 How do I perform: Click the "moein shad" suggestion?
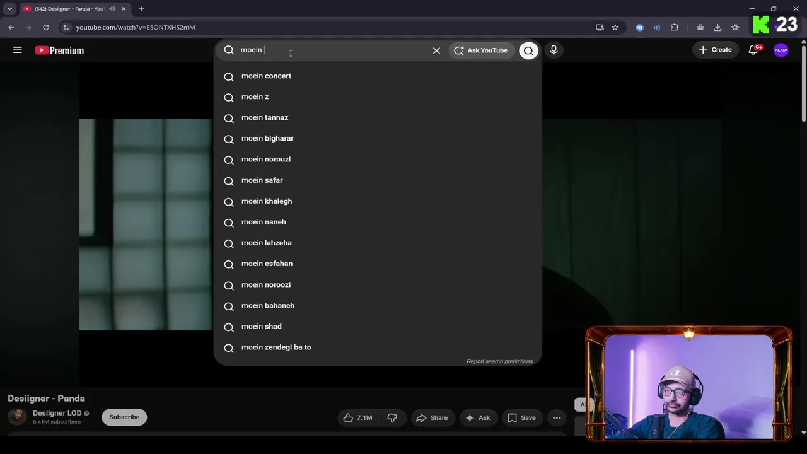point(378,327)
